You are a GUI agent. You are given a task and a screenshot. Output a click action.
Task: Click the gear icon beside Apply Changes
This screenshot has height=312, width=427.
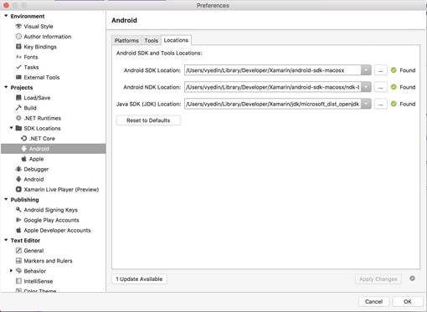(412, 279)
